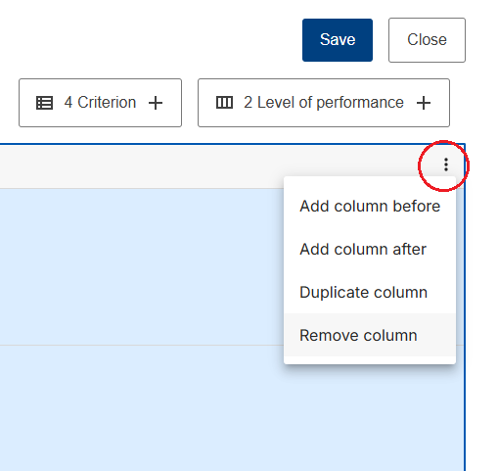Click the numeral 2 before Level

point(248,102)
